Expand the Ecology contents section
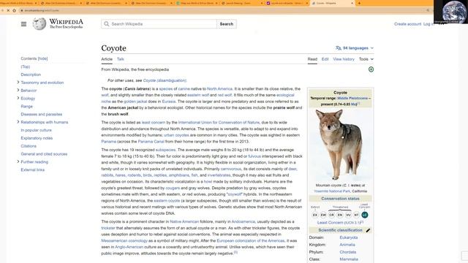The height and width of the screenshot is (263, 468). (18, 98)
